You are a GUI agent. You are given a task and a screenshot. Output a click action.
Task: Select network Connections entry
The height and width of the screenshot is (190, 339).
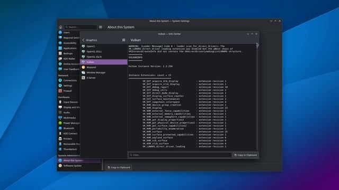tap(69, 80)
